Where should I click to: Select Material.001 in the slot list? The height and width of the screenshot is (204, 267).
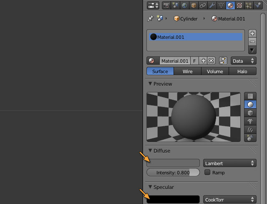tap(194, 37)
